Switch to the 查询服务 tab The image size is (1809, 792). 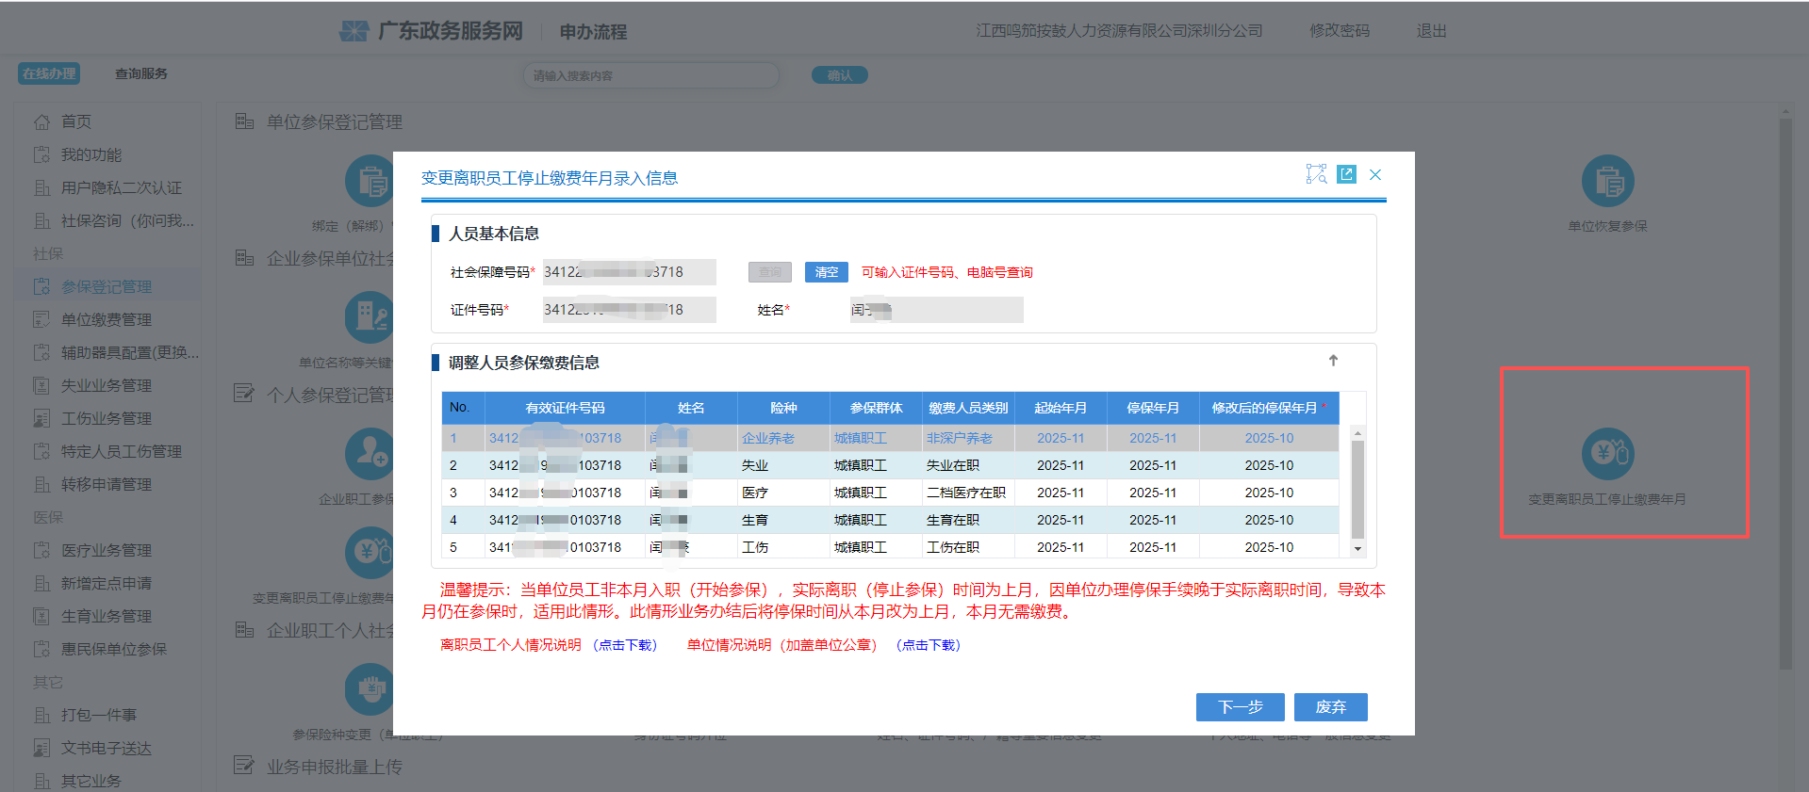click(x=141, y=73)
